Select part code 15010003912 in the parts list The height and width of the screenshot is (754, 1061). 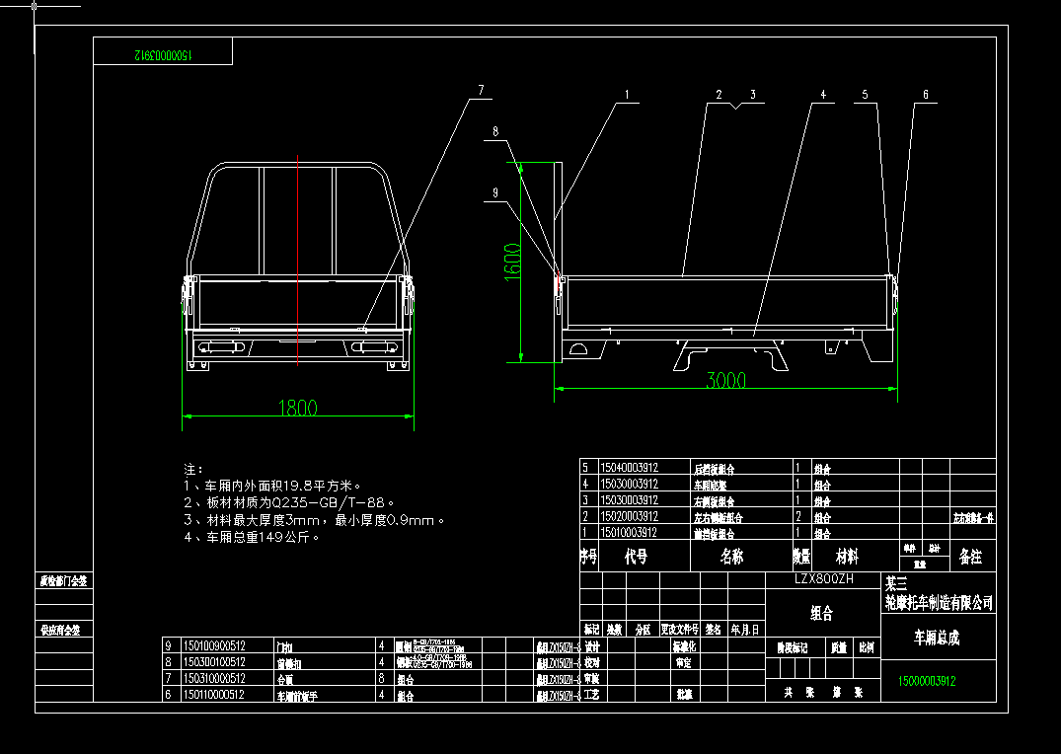(630, 533)
